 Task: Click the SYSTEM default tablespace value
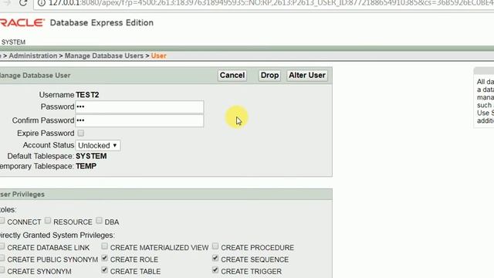click(91, 156)
